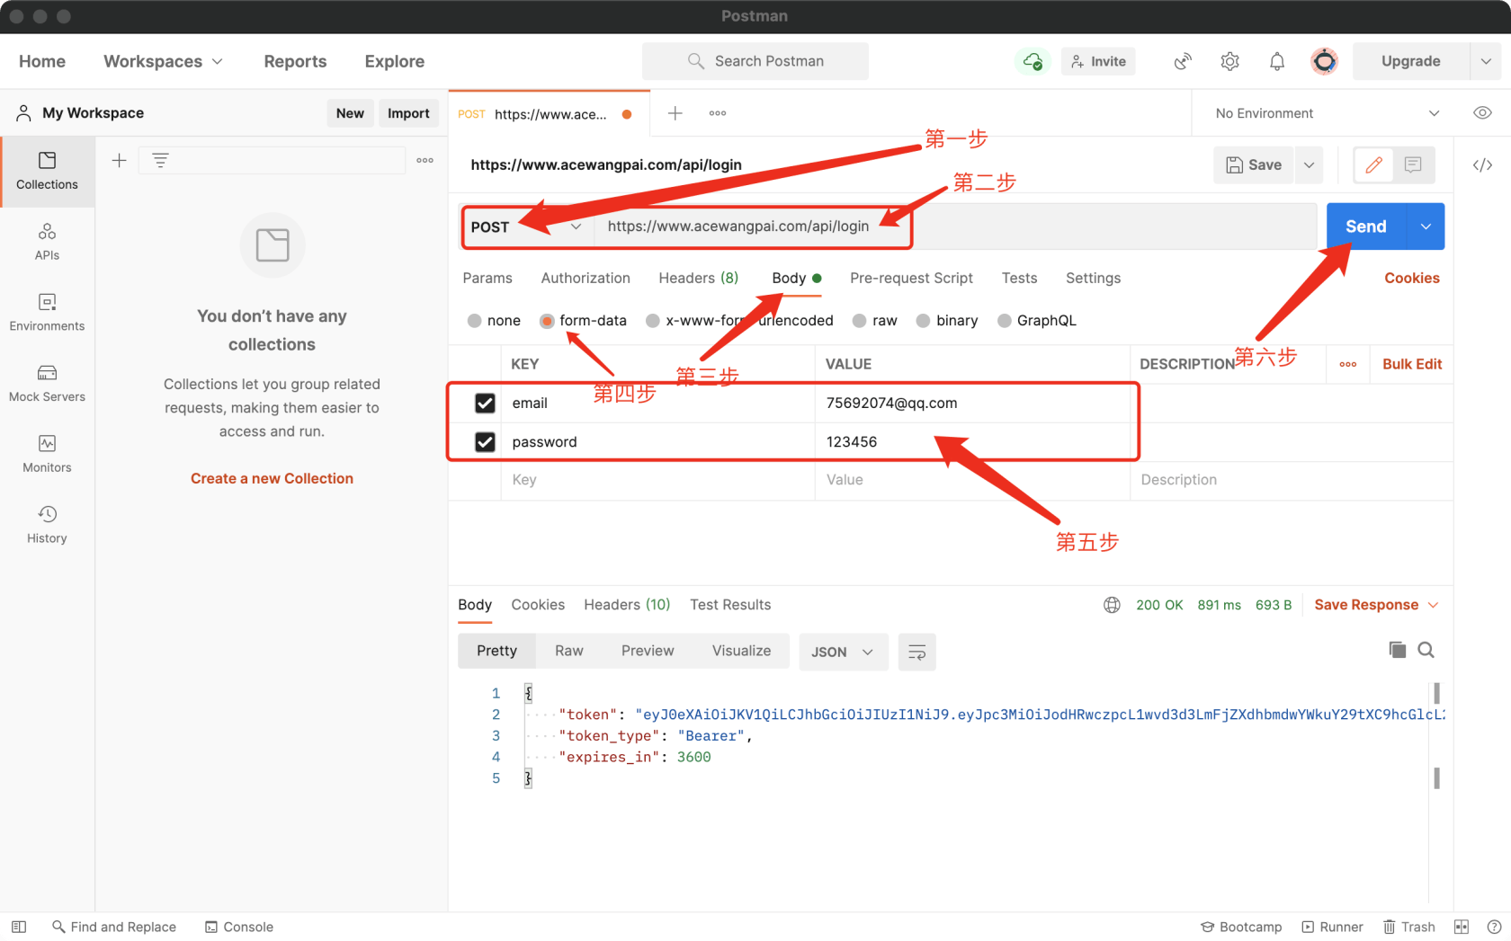Open the POST method dropdown

tap(527, 226)
